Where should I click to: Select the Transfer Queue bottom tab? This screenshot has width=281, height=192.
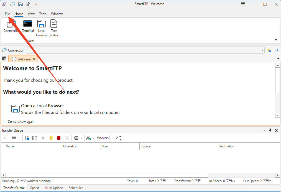point(14,188)
